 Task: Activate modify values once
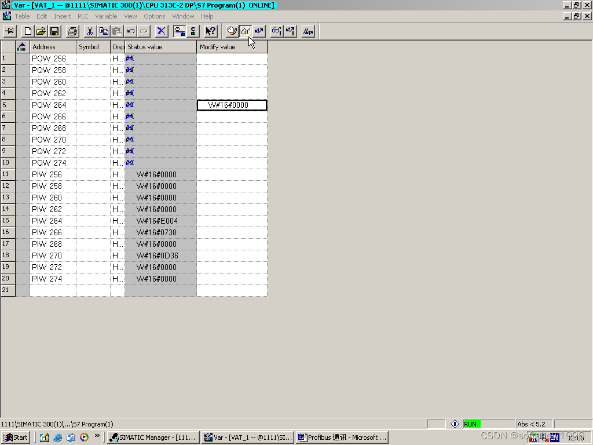291,31
